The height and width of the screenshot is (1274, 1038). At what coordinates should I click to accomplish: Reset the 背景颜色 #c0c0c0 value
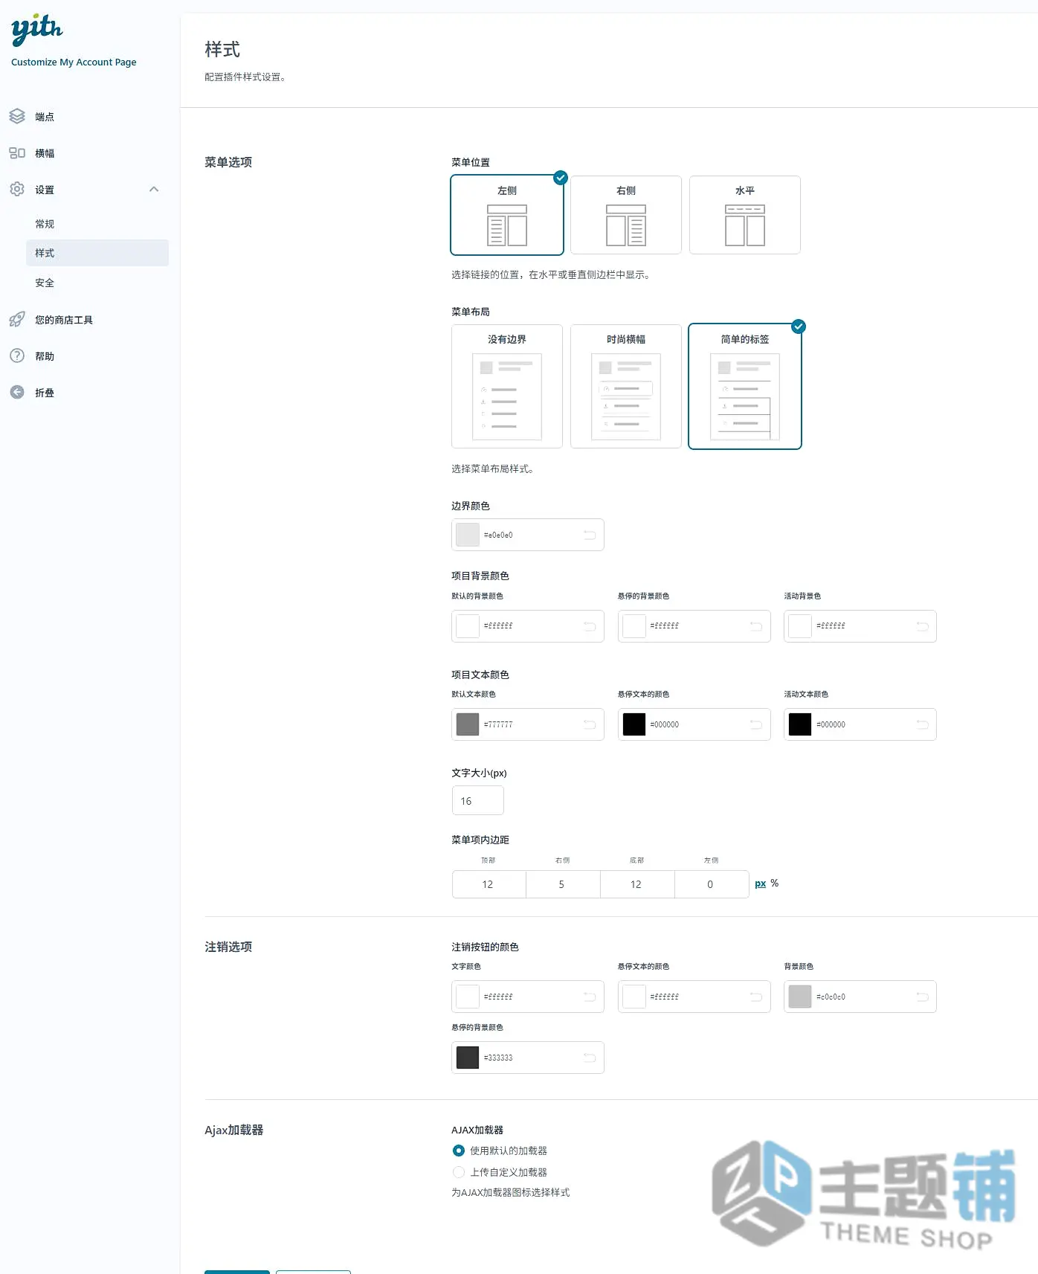click(x=923, y=997)
